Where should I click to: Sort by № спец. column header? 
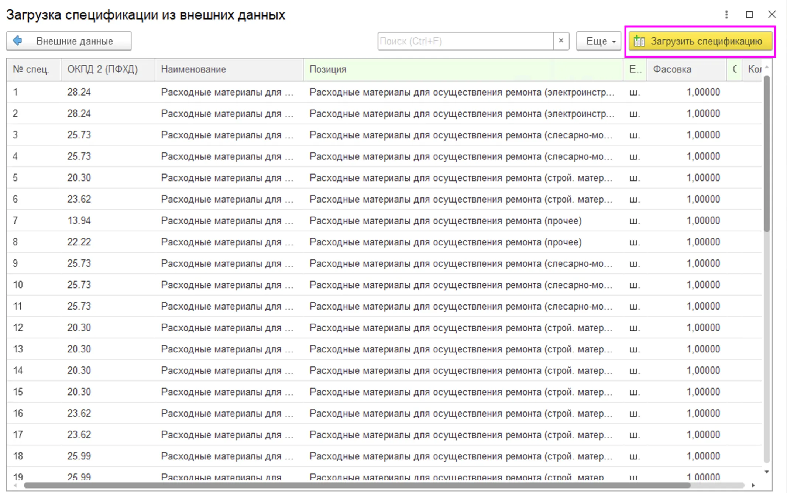[x=34, y=69]
